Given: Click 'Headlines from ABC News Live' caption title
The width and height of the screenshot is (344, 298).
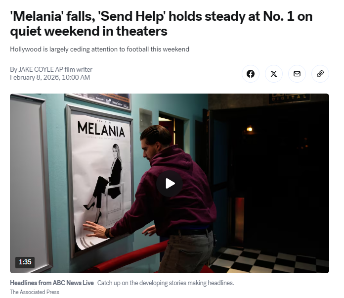Looking at the screenshot, I should (x=52, y=283).
